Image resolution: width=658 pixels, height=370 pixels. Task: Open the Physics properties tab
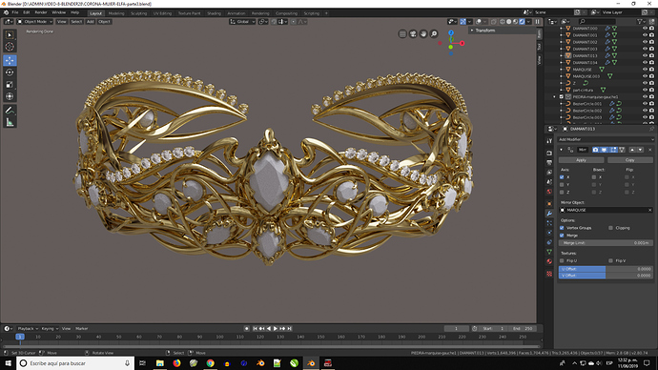point(549,233)
